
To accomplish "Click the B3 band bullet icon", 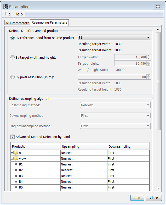I will pos(16,176).
